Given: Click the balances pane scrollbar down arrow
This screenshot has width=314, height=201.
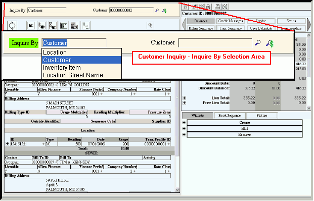Looking at the screenshot, I should 308,108.
